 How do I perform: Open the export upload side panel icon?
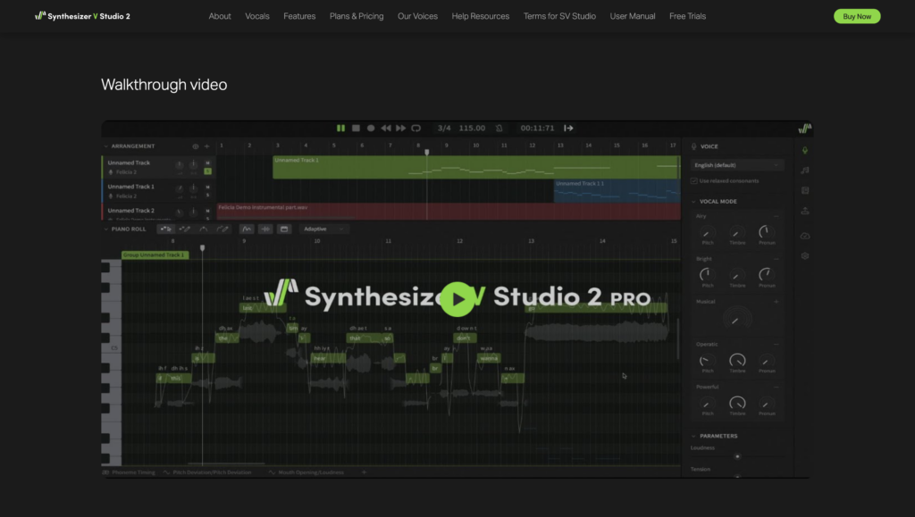click(805, 211)
